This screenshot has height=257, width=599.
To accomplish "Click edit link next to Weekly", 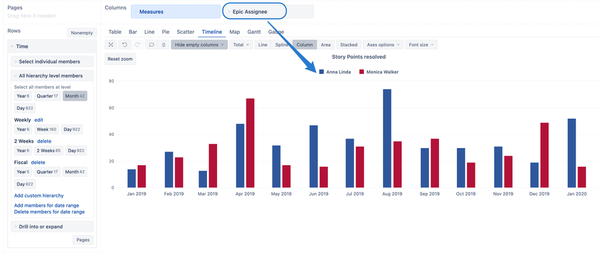I will [x=38, y=120].
